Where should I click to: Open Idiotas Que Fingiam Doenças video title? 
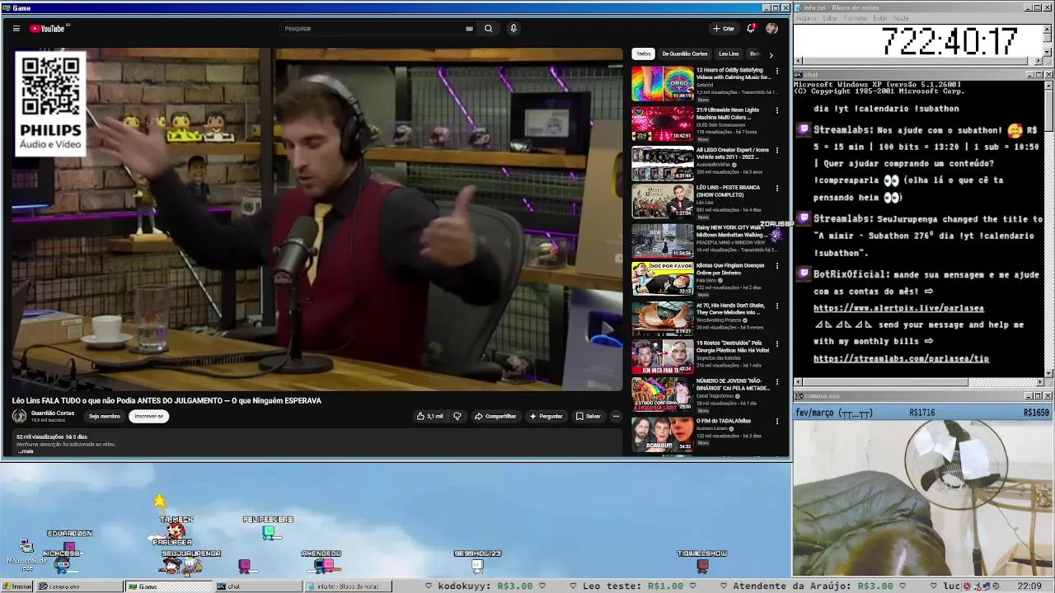(730, 269)
